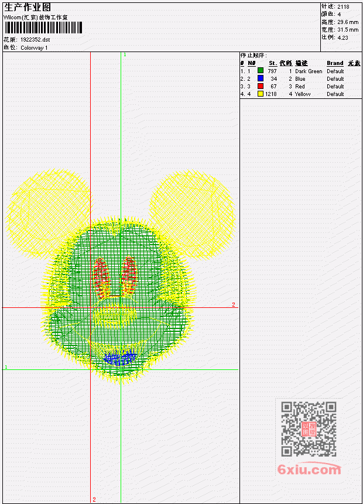363x504 pixels.
Task: Click the 'Colorway 1' text
Action: pyautogui.click(x=34, y=47)
